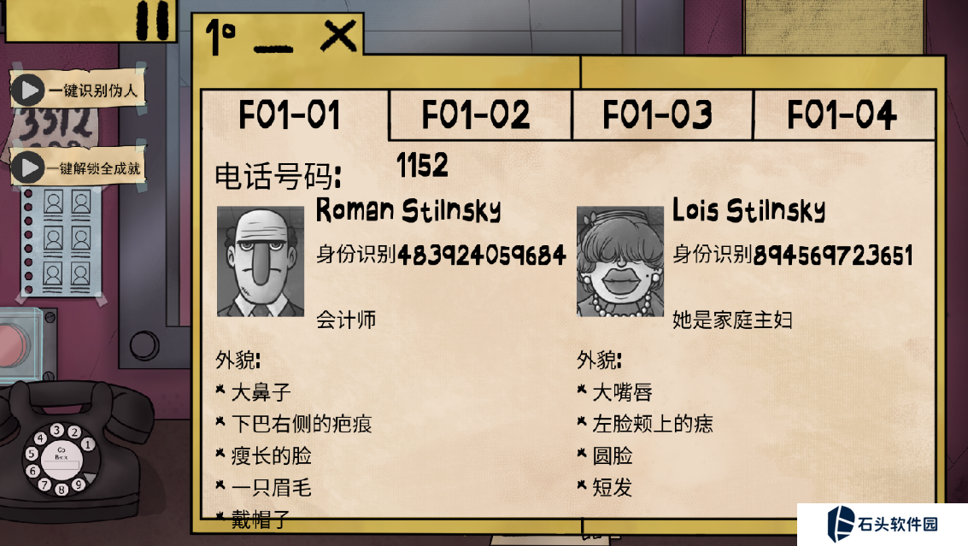Image resolution: width=968 pixels, height=546 pixels.
Task: Click the pause icon at top left
Action: coord(152,20)
